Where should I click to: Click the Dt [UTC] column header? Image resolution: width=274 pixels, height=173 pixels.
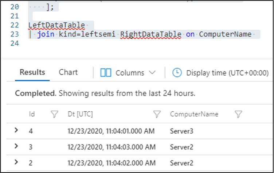click(80, 114)
